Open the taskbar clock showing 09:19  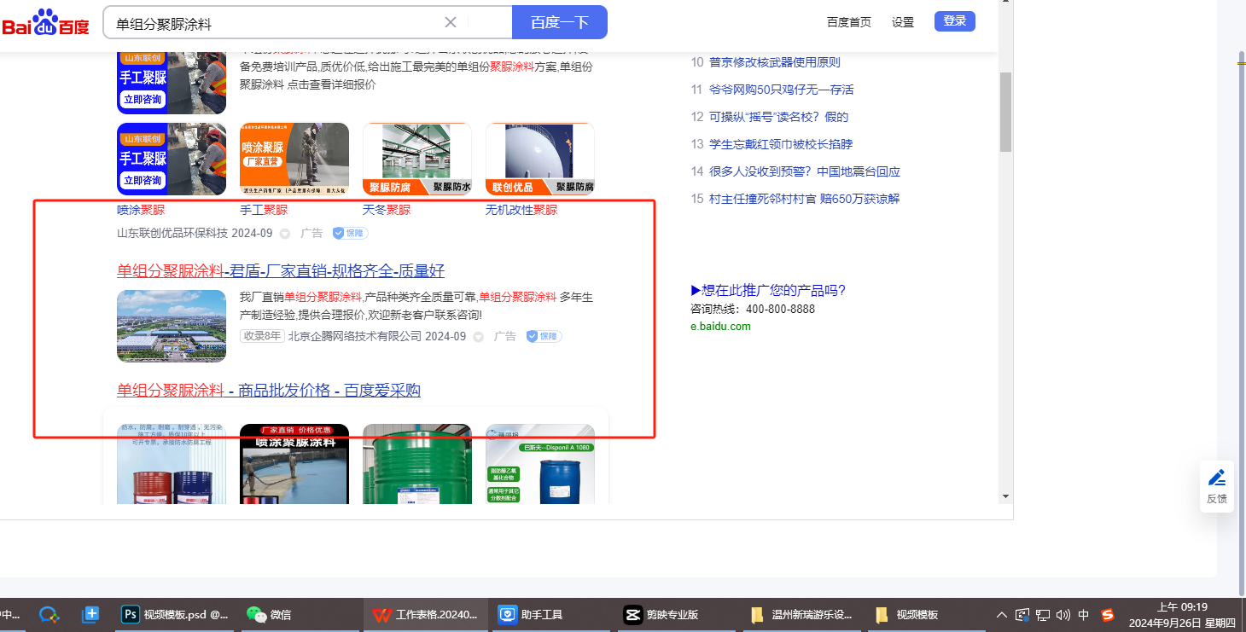click(x=1181, y=614)
